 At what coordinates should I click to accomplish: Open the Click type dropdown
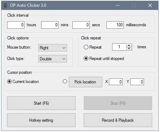(x=53, y=59)
